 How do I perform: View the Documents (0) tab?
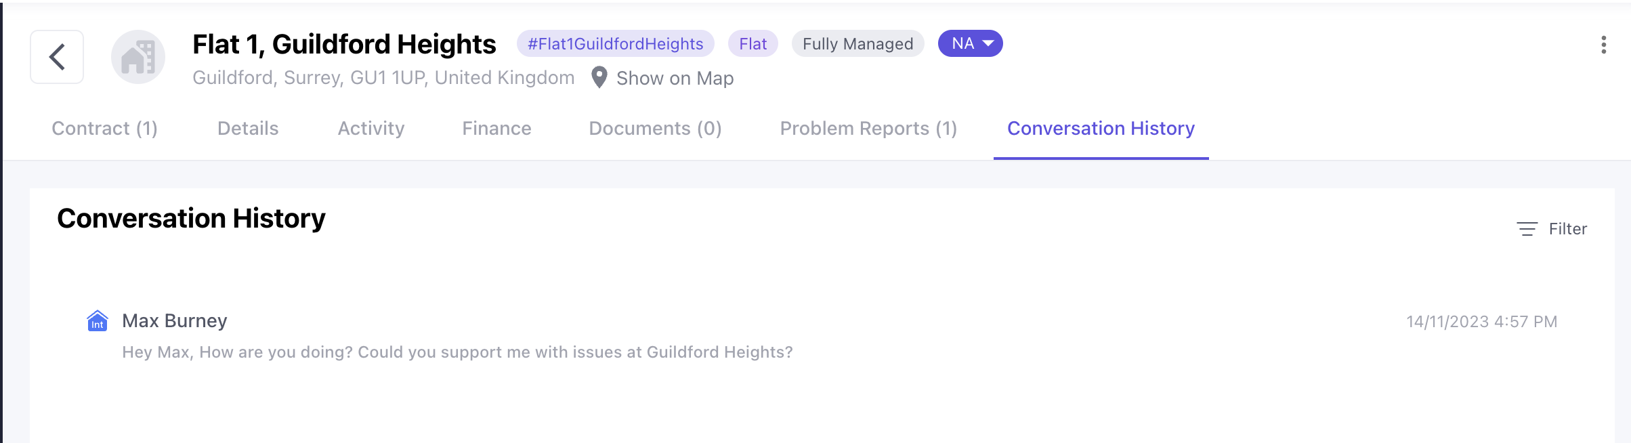click(655, 128)
